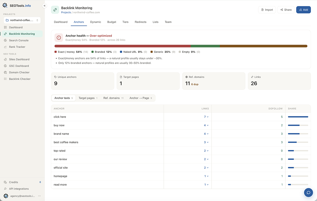Show the Target pages sub-tab
Image resolution: width=317 pixels, height=201 pixels.
coord(88,98)
